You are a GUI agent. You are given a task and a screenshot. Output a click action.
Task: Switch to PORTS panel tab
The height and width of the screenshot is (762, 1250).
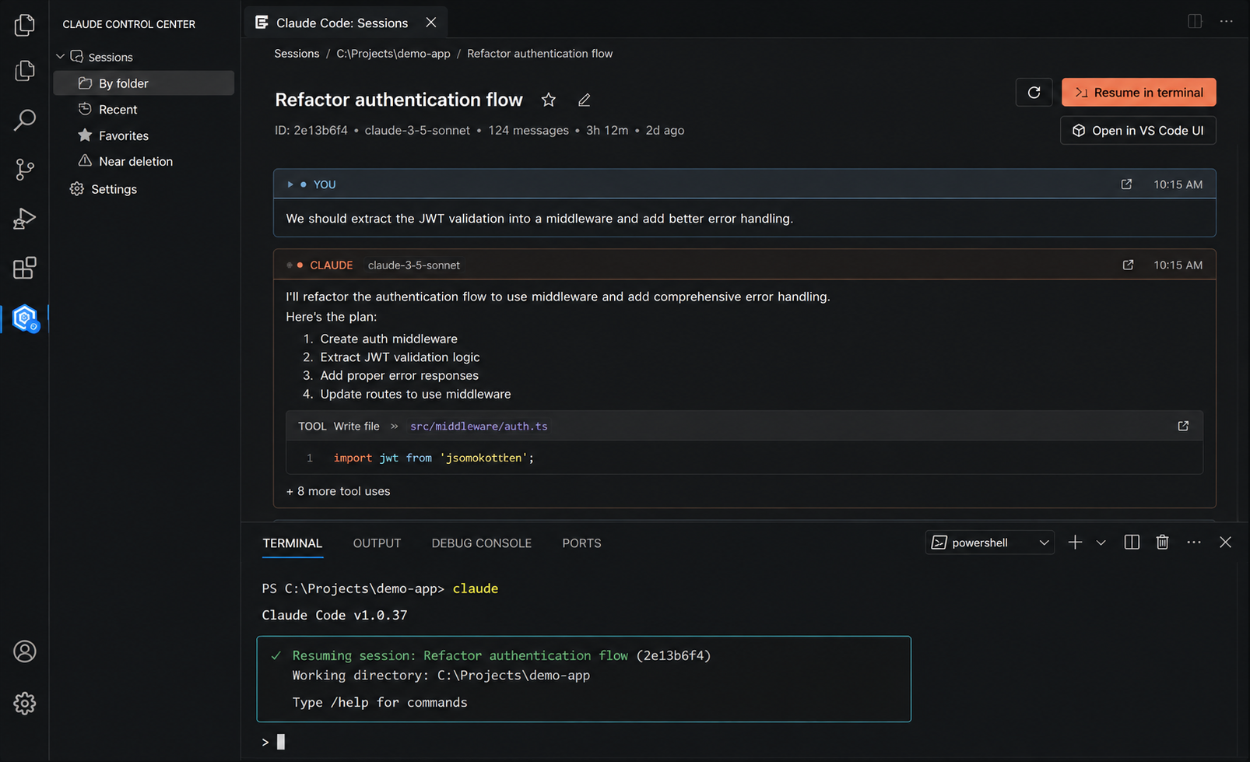click(581, 543)
